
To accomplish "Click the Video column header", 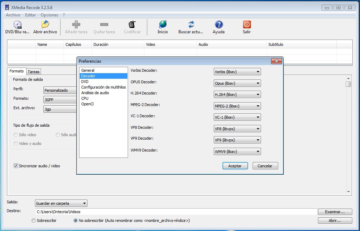I will tap(170, 44).
